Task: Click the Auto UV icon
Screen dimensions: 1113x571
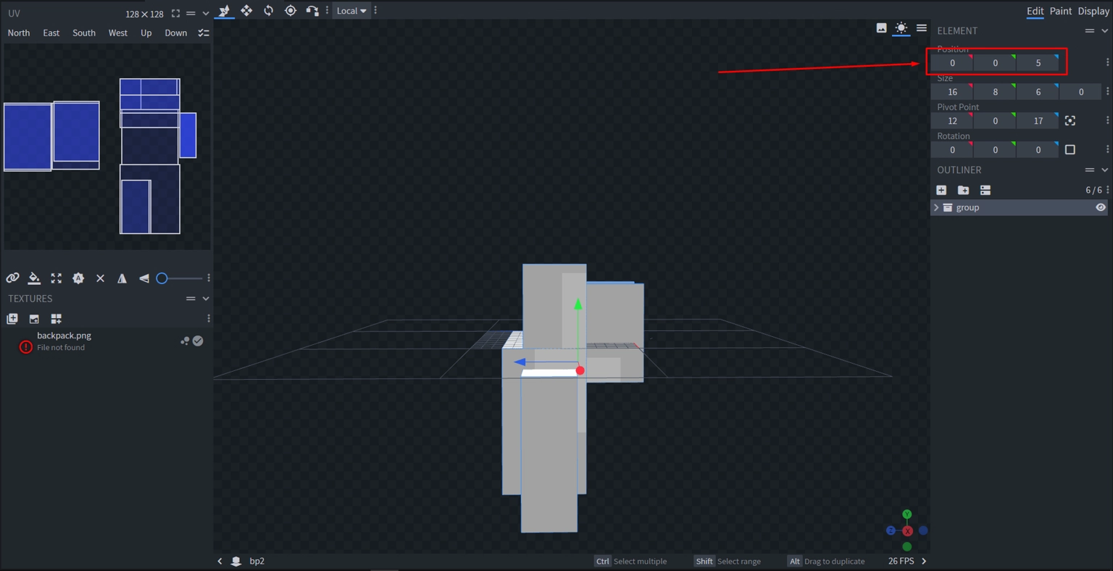Action: (x=78, y=278)
